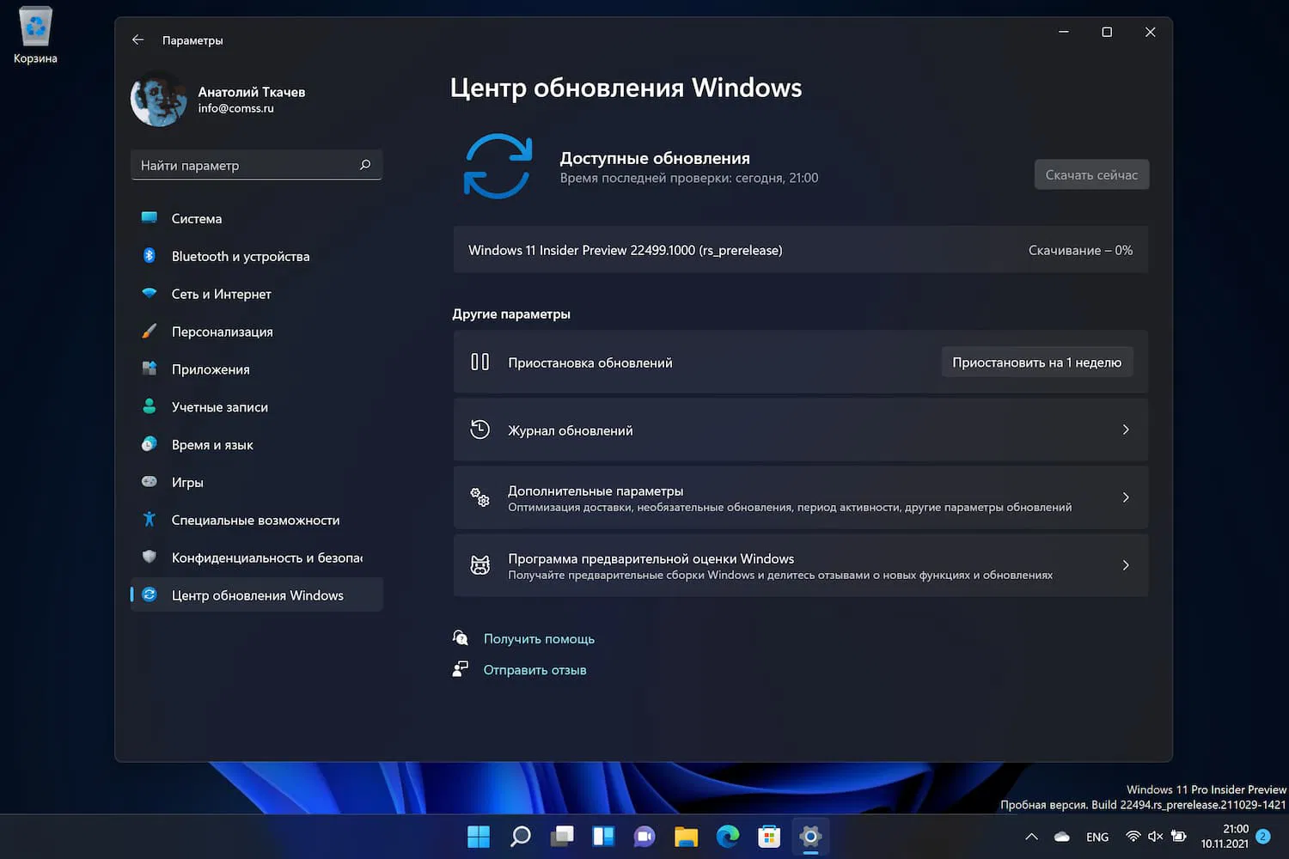This screenshot has height=859, width=1289.
Task: Click the Найти параметр search field
Action: 256,165
